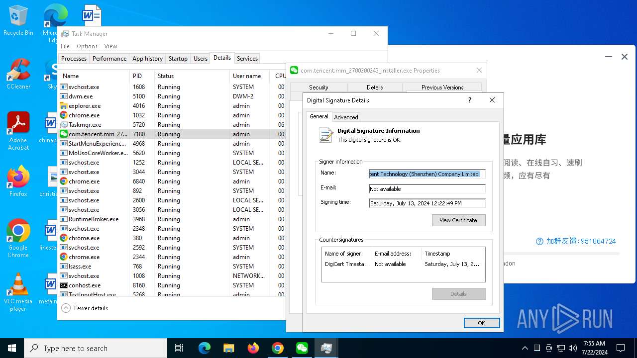Click the Fewer details link

click(91, 308)
